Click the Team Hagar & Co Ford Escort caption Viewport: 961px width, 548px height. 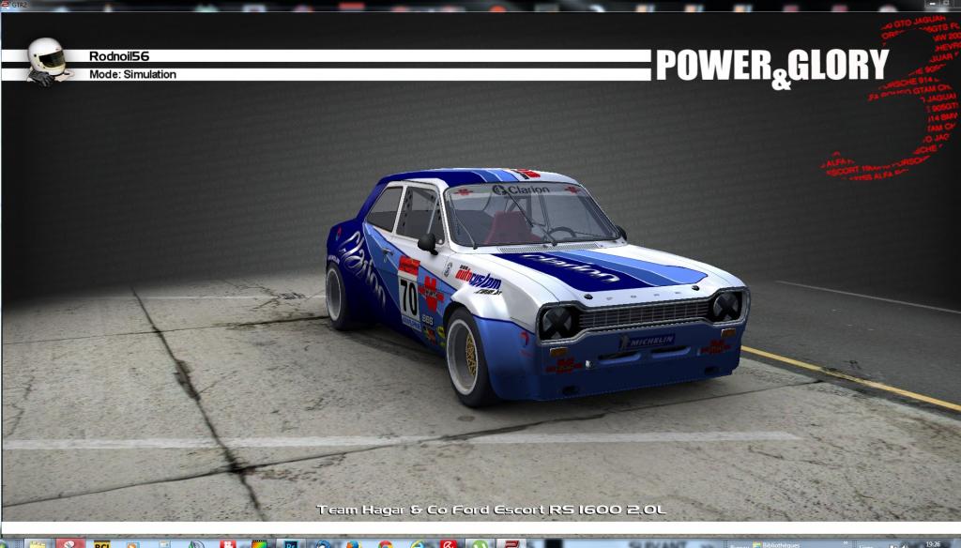coord(491,510)
